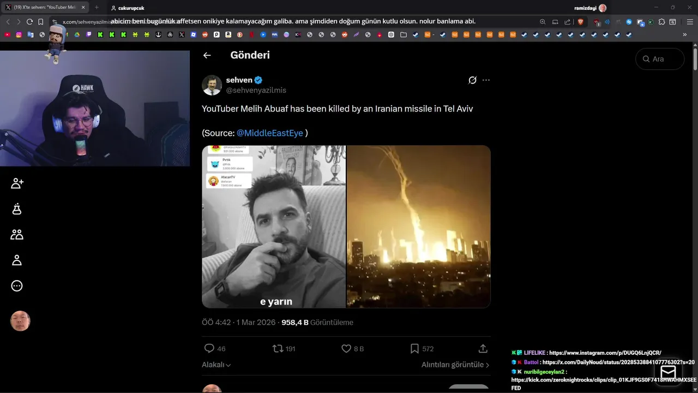Open the Brave Shields lion icon
This screenshot has width=698, height=393.
click(580, 22)
